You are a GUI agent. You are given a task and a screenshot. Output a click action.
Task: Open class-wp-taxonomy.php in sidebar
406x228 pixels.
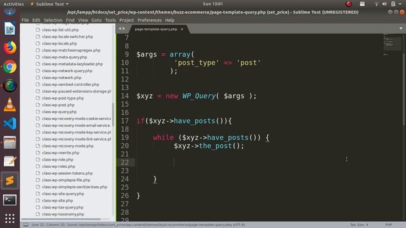click(x=63, y=214)
